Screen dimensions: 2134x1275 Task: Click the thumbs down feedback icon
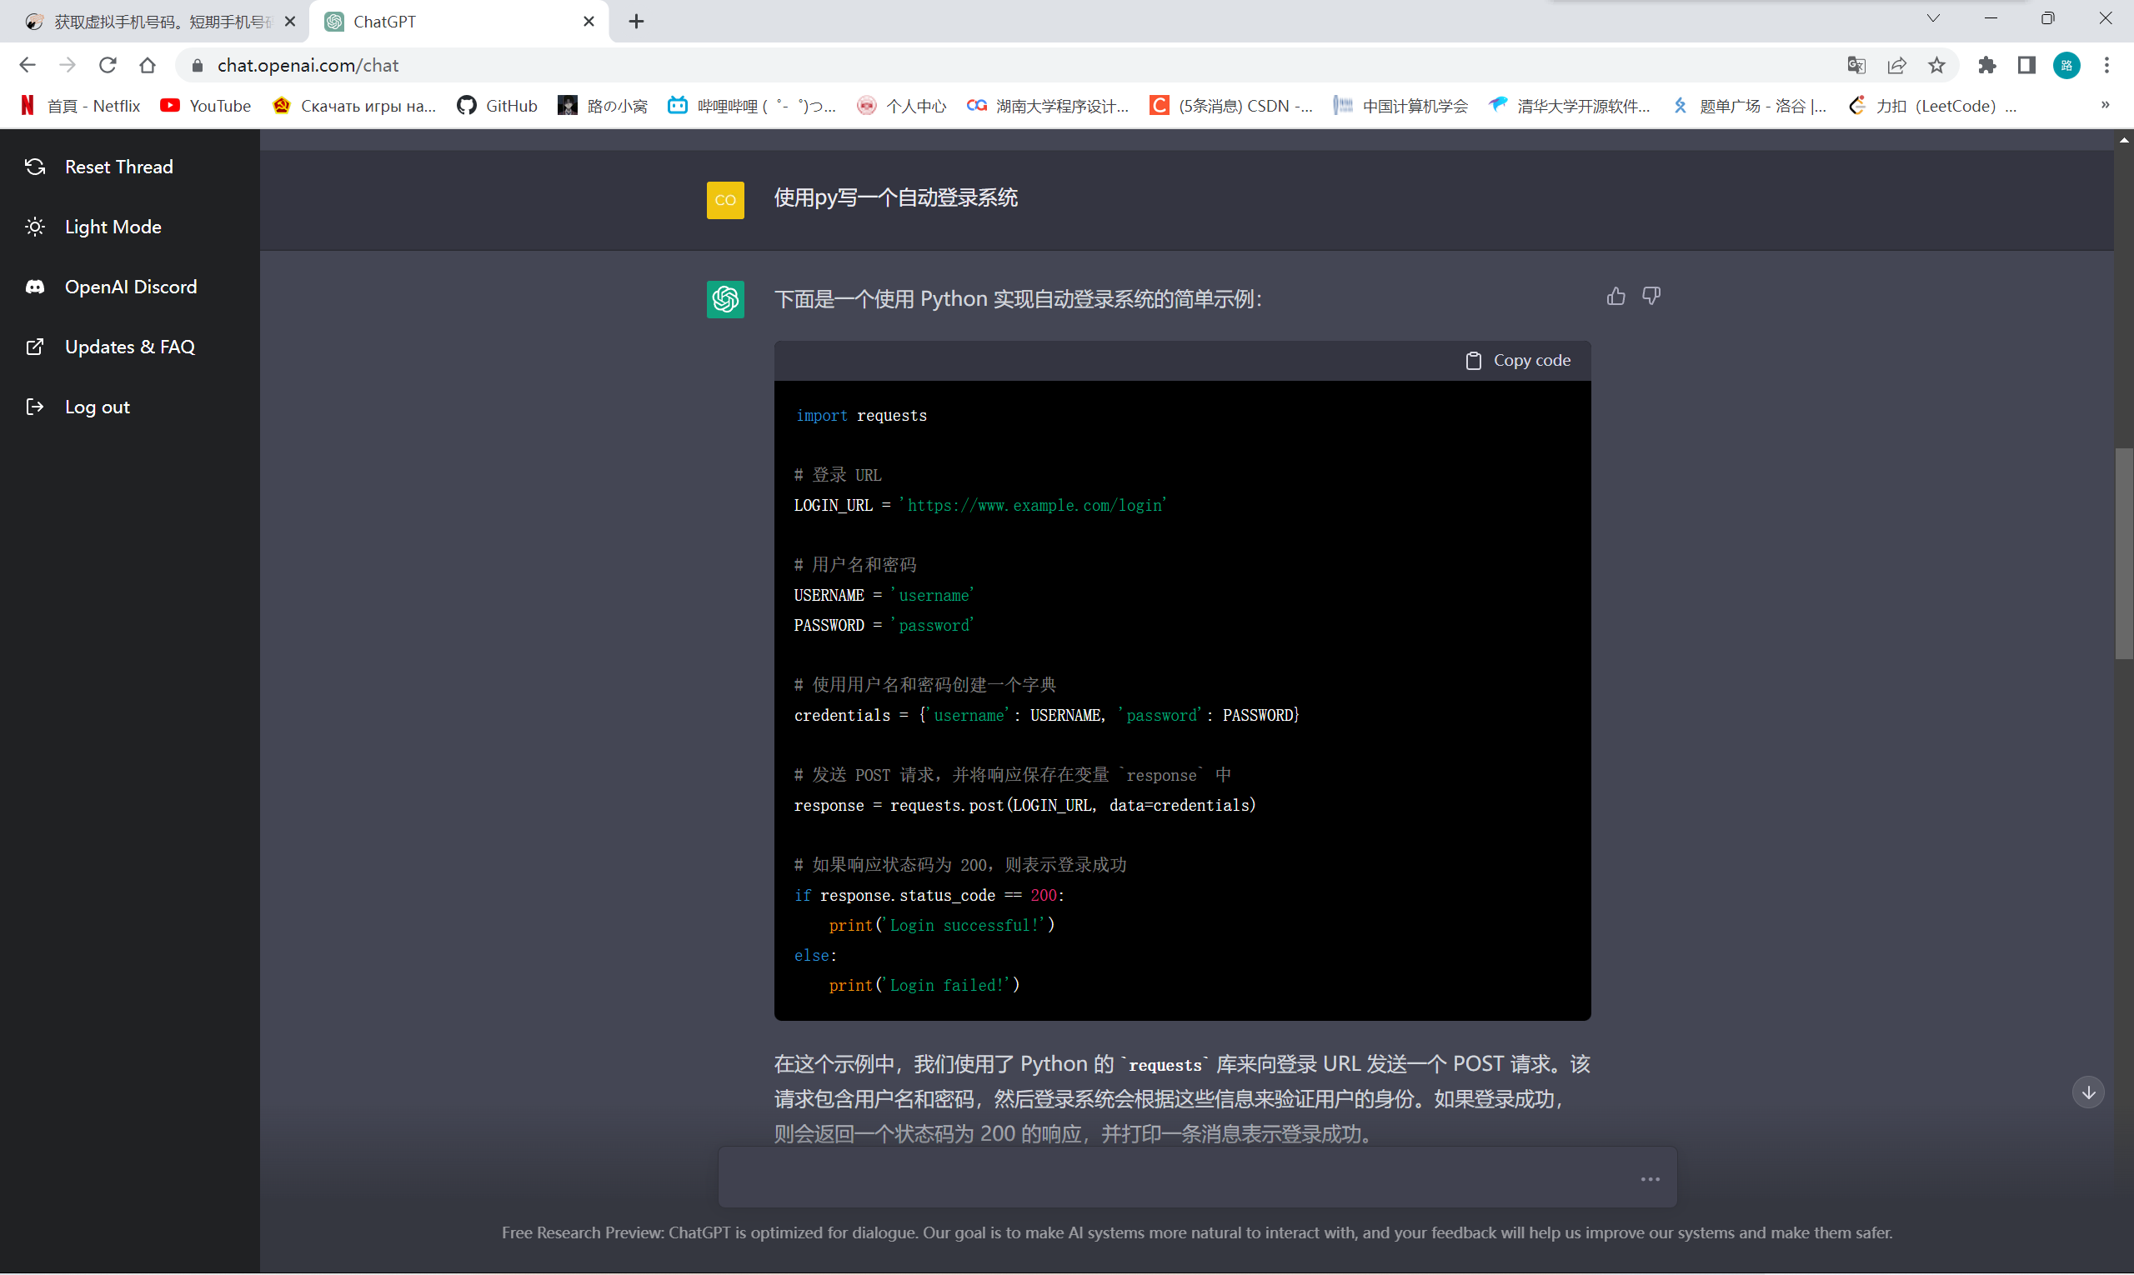pos(1651,297)
